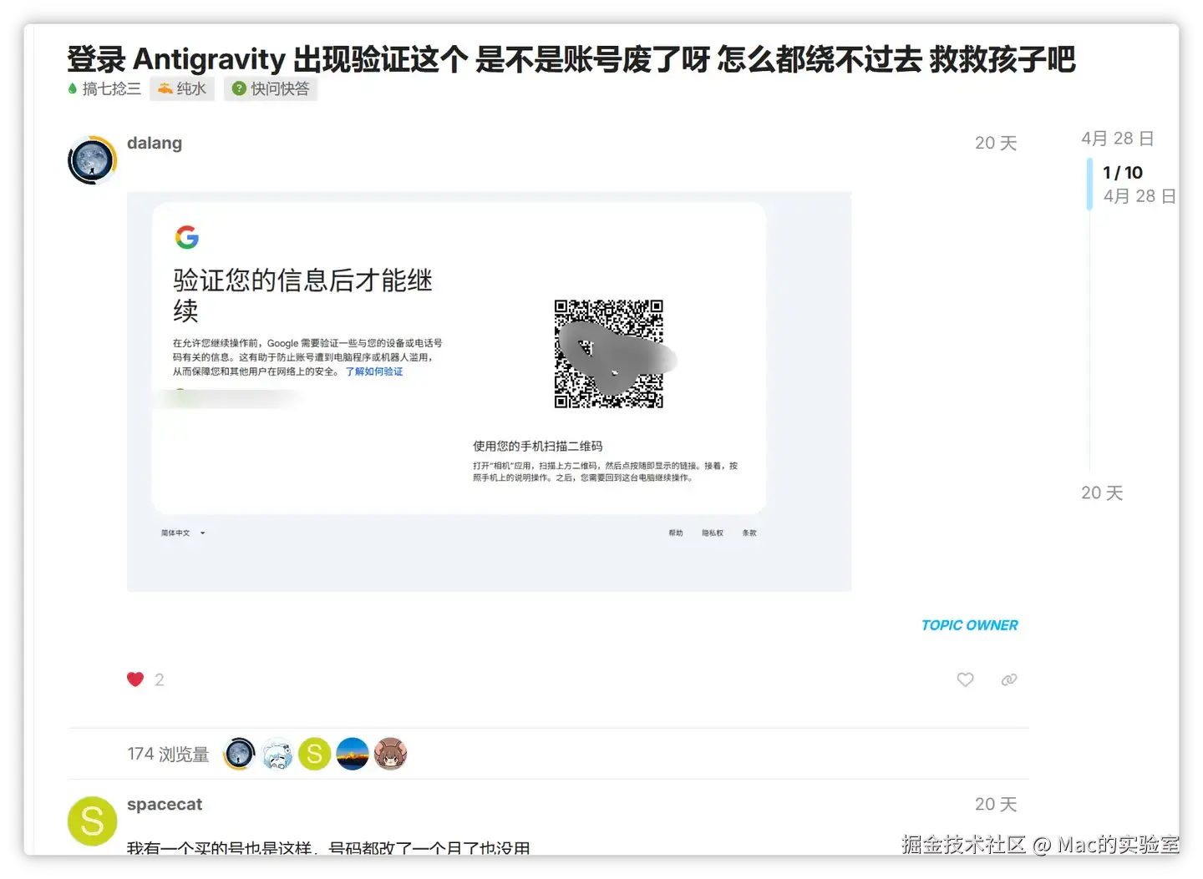
Task: Open spacecat's green S avatar
Action: click(x=92, y=821)
